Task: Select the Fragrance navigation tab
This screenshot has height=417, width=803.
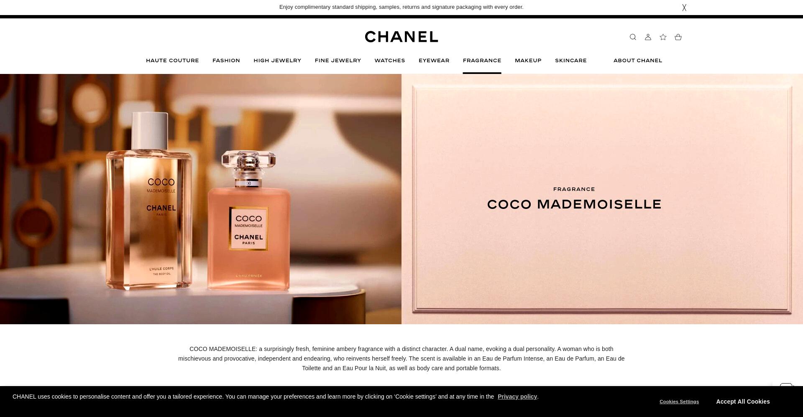Action: point(482,61)
